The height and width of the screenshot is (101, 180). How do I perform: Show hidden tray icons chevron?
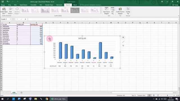154,99
